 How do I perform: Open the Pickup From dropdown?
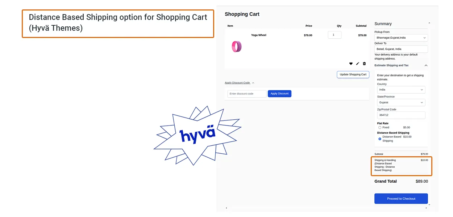coord(401,38)
